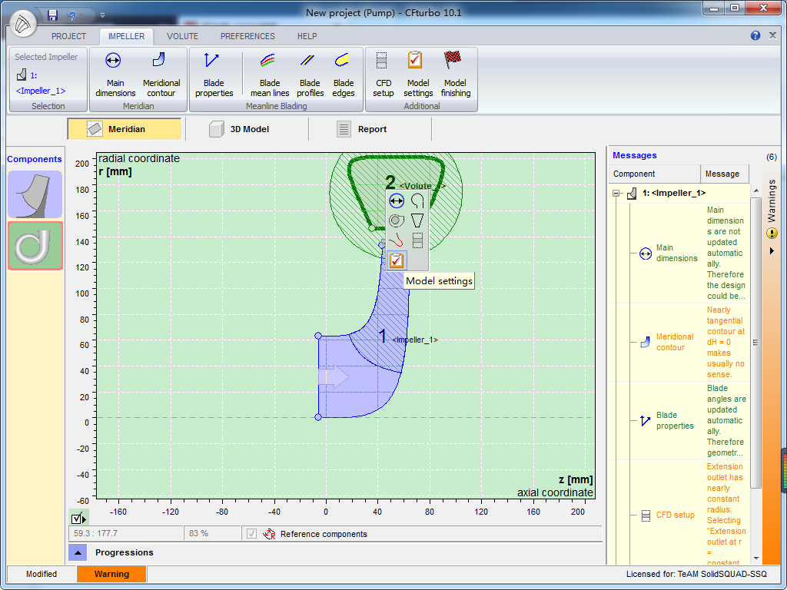Select the <Impeller_1> label in the diagram
The width and height of the screenshot is (787, 590).
[x=415, y=340]
